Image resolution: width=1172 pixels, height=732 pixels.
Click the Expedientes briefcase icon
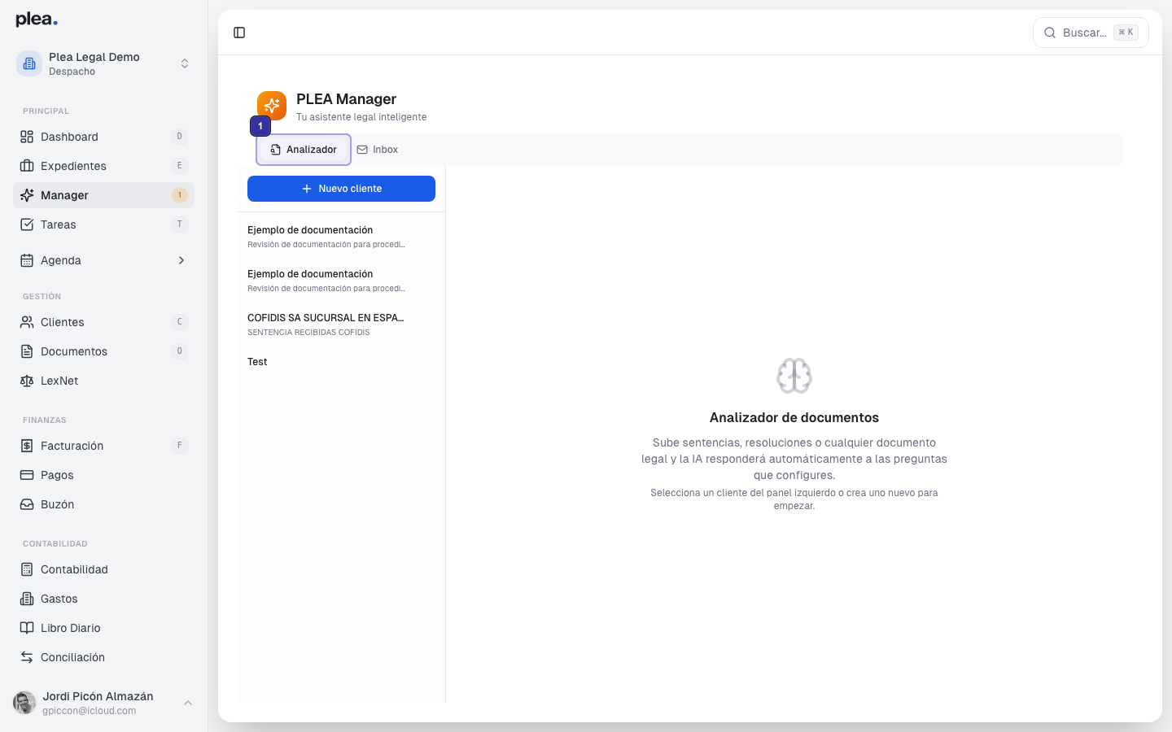(27, 166)
